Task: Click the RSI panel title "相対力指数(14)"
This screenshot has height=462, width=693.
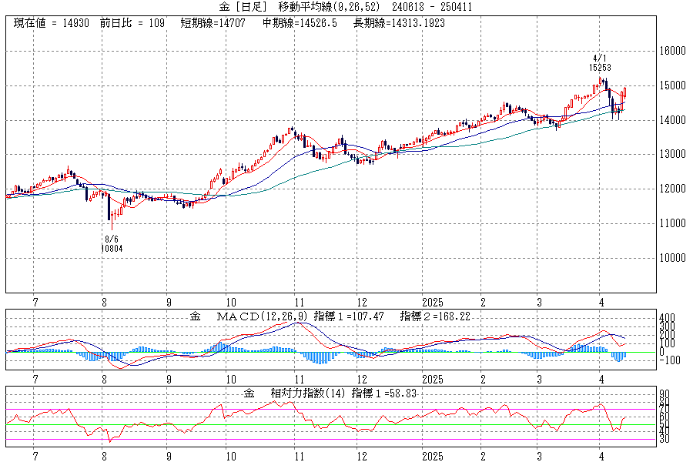Action: click(x=307, y=393)
